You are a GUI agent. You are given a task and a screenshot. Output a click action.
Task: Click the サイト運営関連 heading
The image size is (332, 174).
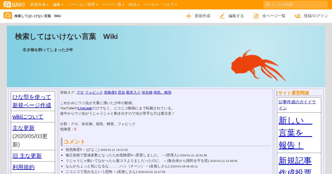pos(294,93)
